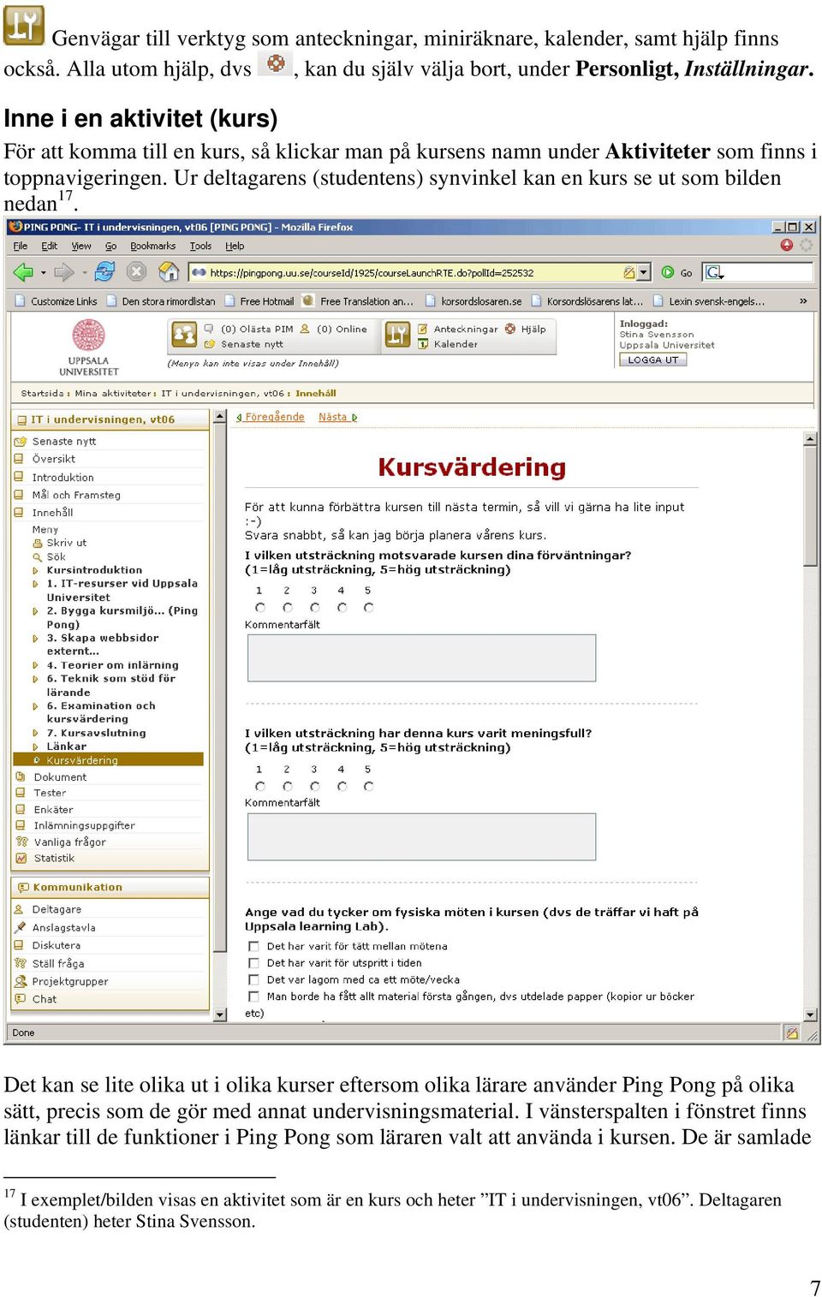The height and width of the screenshot is (1297, 822).
Task: Open the Kalender tool
Action: tap(448, 344)
